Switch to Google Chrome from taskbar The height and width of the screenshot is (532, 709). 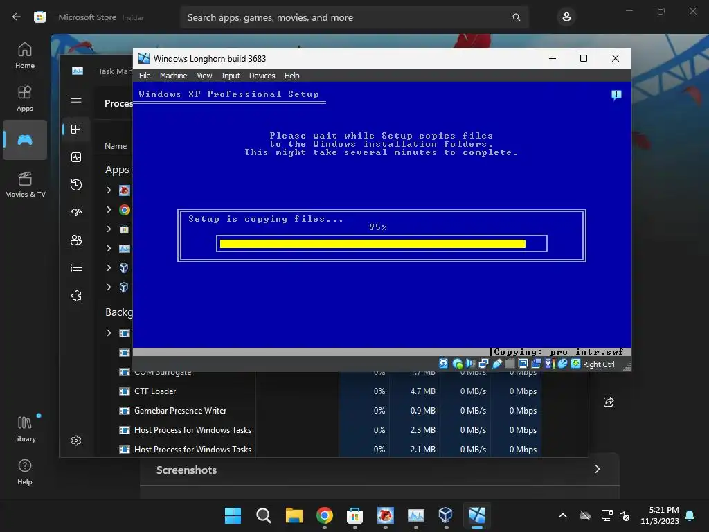(324, 515)
